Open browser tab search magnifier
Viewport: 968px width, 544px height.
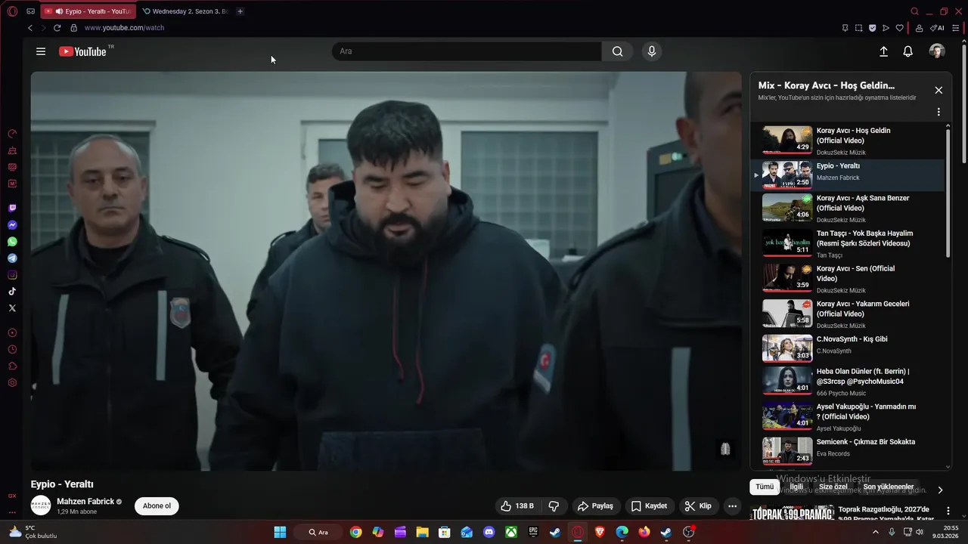click(x=914, y=11)
